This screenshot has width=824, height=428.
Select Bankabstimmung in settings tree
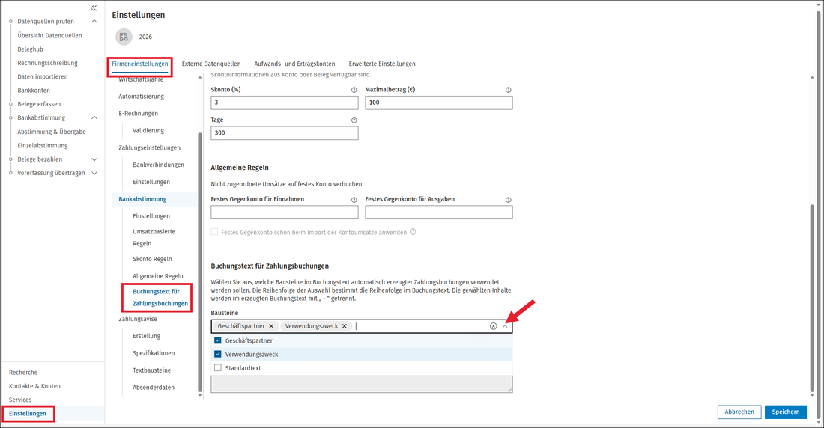coord(142,199)
